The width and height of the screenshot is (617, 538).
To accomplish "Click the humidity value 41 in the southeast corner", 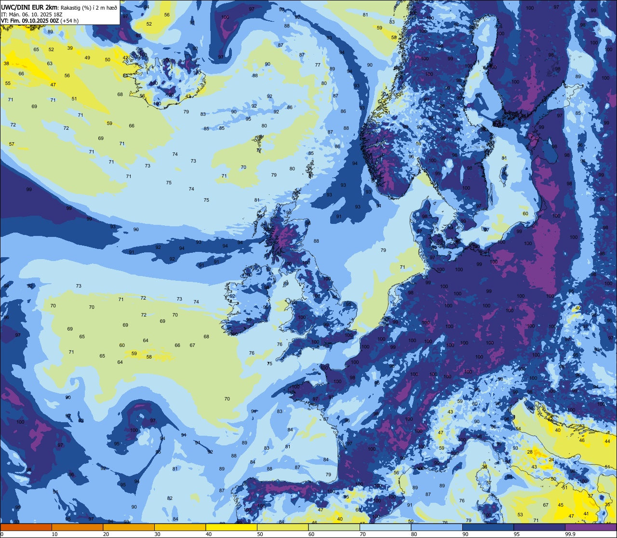I will click(586, 514).
